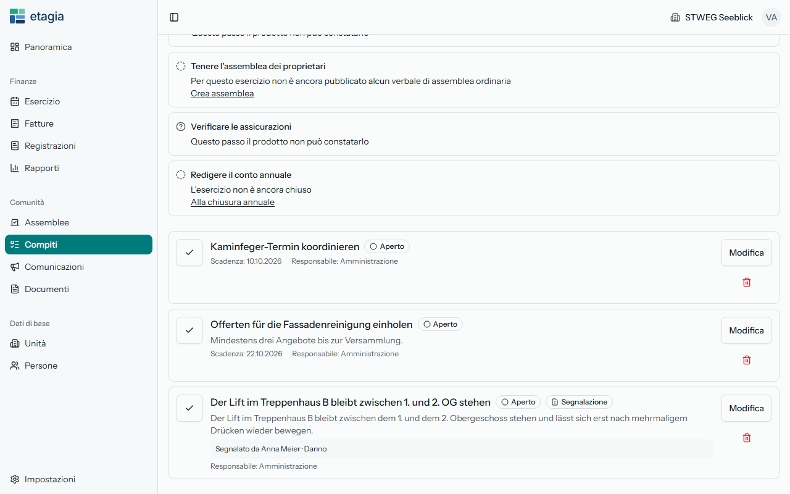The width and height of the screenshot is (790, 494).
Task: Click Modifica for the Kaminfeger task
Action: [746, 253]
